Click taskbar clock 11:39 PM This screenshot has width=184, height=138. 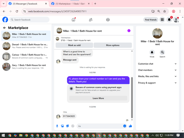169,135
